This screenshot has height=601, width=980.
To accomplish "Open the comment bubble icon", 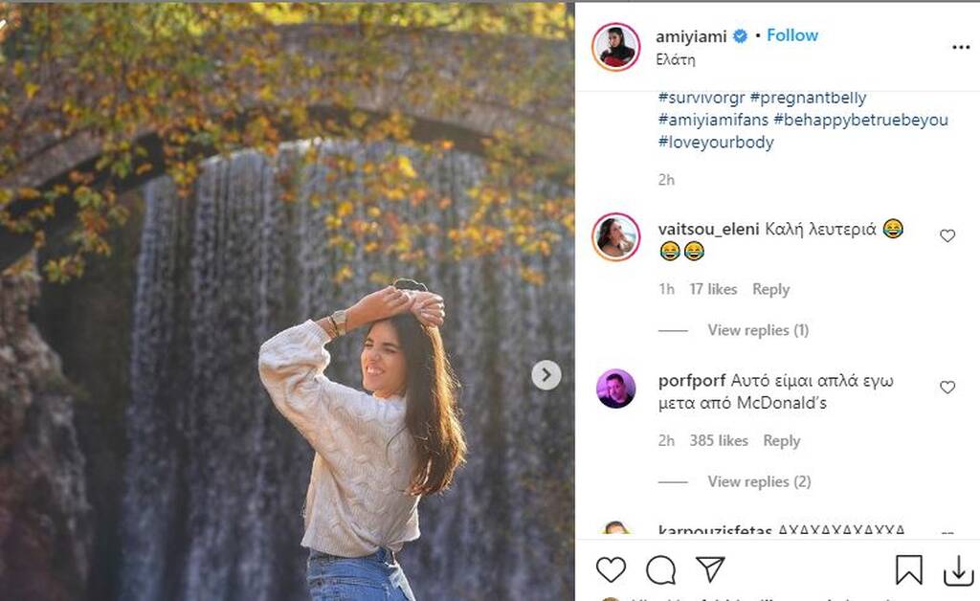I will click(660, 569).
